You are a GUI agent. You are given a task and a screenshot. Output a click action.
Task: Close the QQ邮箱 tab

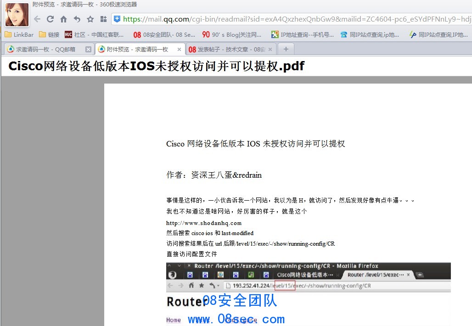[x=88, y=50]
